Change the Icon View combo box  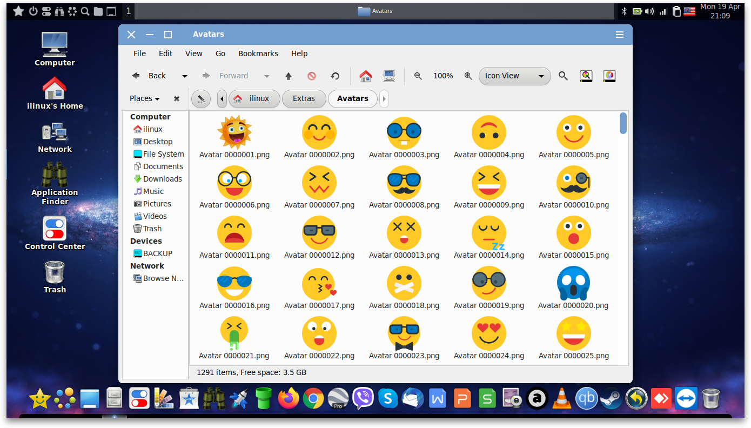tap(514, 76)
